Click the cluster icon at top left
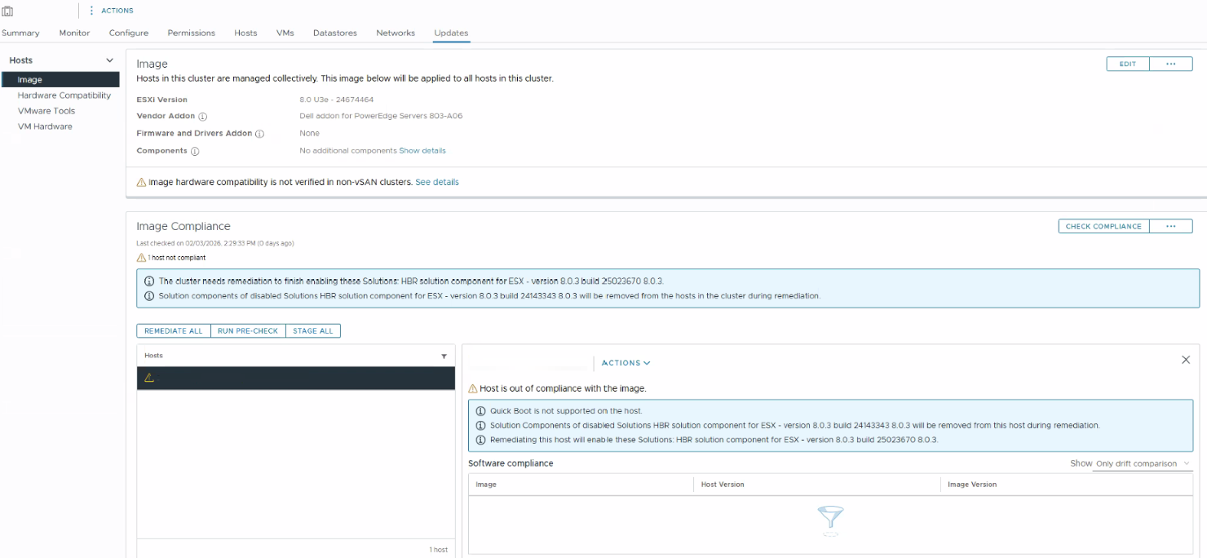 pyautogui.click(x=7, y=11)
